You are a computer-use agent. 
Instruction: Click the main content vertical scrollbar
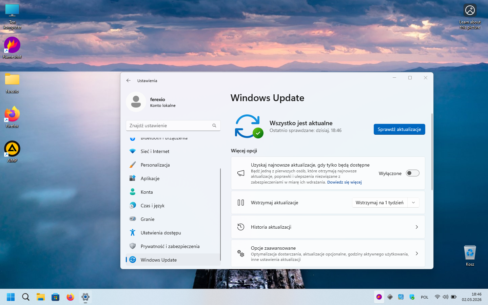pyautogui.click(x=432, y=153)
